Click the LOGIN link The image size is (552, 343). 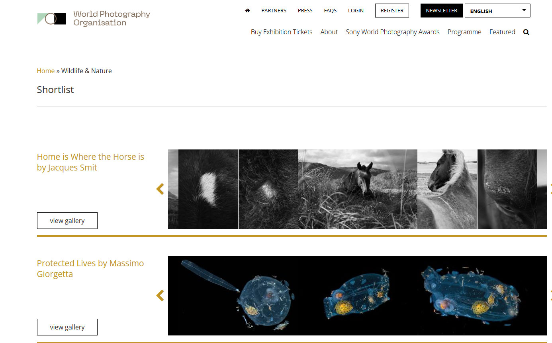tap(356, 11)
